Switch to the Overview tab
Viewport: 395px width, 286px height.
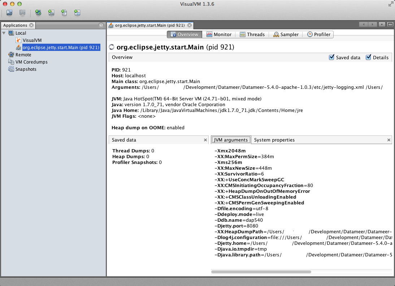pyautogui.click(x=185, y=35)
